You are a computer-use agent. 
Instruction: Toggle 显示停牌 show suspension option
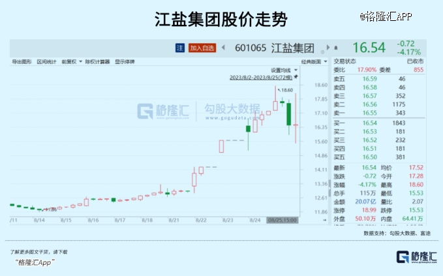coord(125,61)
